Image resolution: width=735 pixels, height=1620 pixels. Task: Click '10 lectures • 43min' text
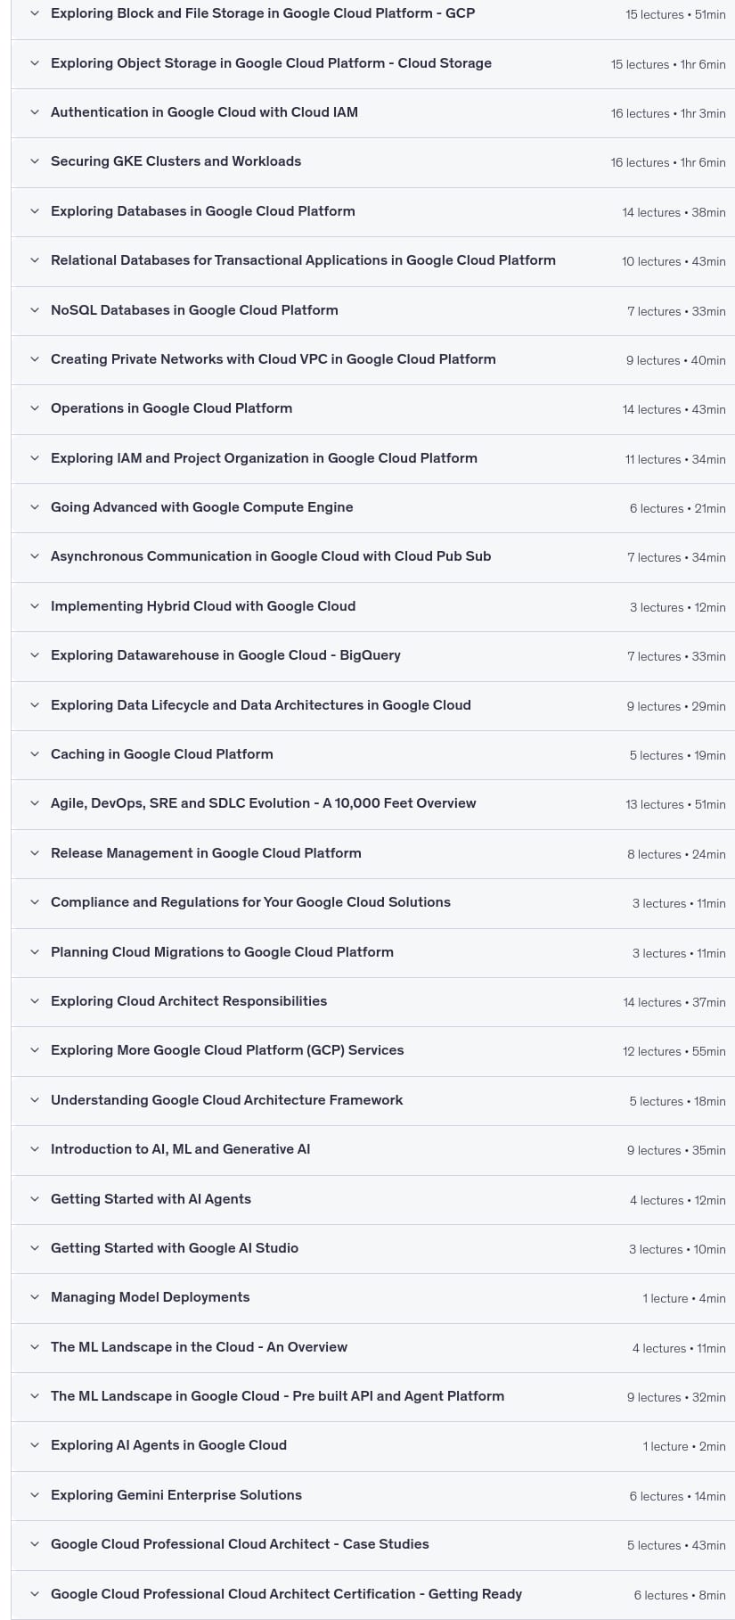pos(674,261)
